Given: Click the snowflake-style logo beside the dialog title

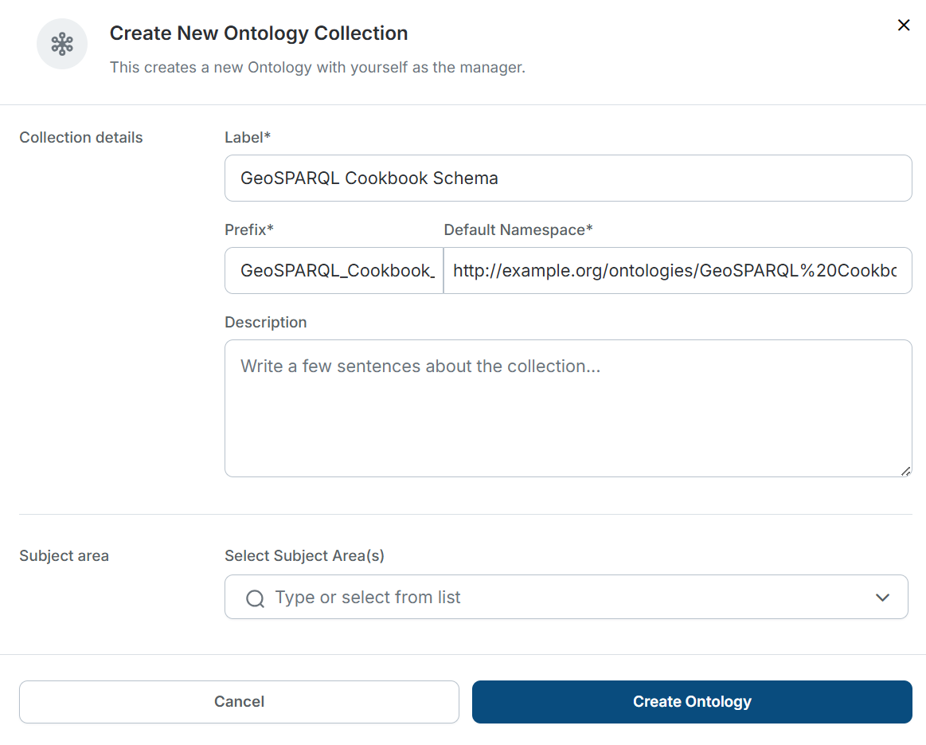Looking at the screenshot, I should [61, 44].
